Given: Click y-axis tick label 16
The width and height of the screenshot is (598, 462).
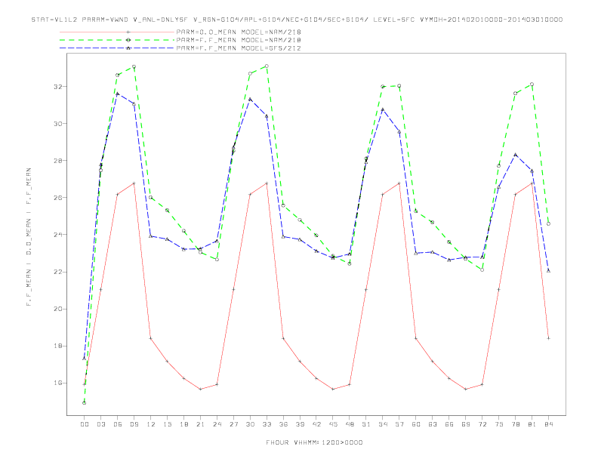Looking at the screenshot, I should [x=59, y=383].
